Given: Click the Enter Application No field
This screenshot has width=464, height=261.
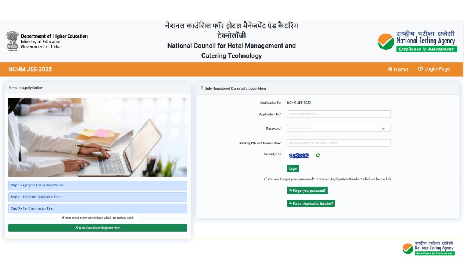Looking at the screenshot, I should [x=338, y=113].
